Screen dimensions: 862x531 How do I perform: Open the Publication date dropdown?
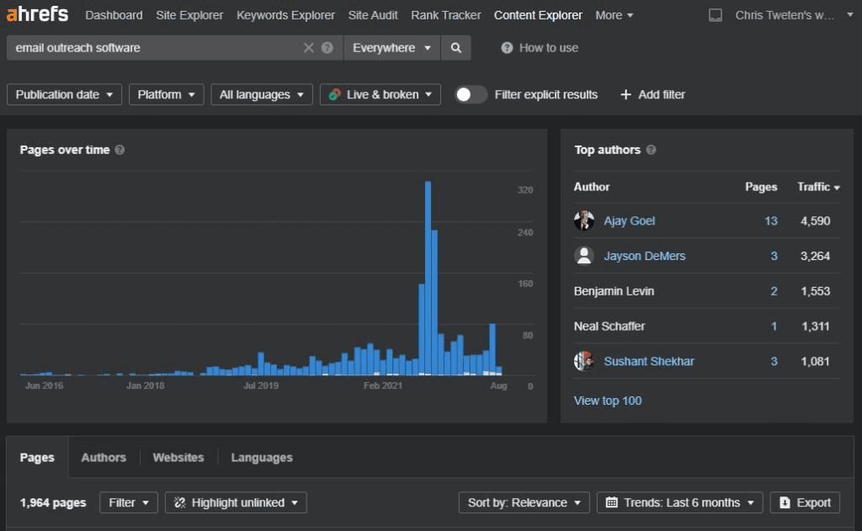click(64, 94)
